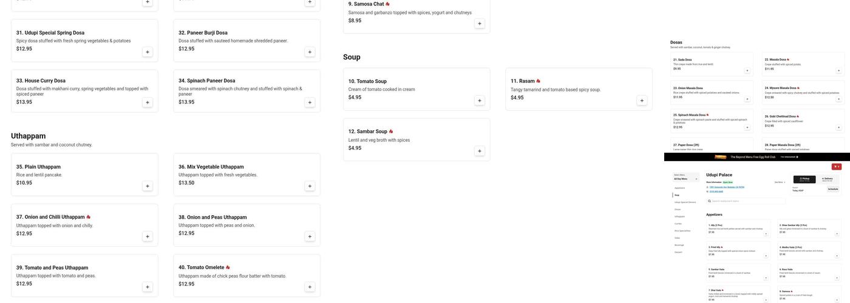This screenshot has width=850, height=303.
Task: Expand See More store information
Action: point(780,182)
